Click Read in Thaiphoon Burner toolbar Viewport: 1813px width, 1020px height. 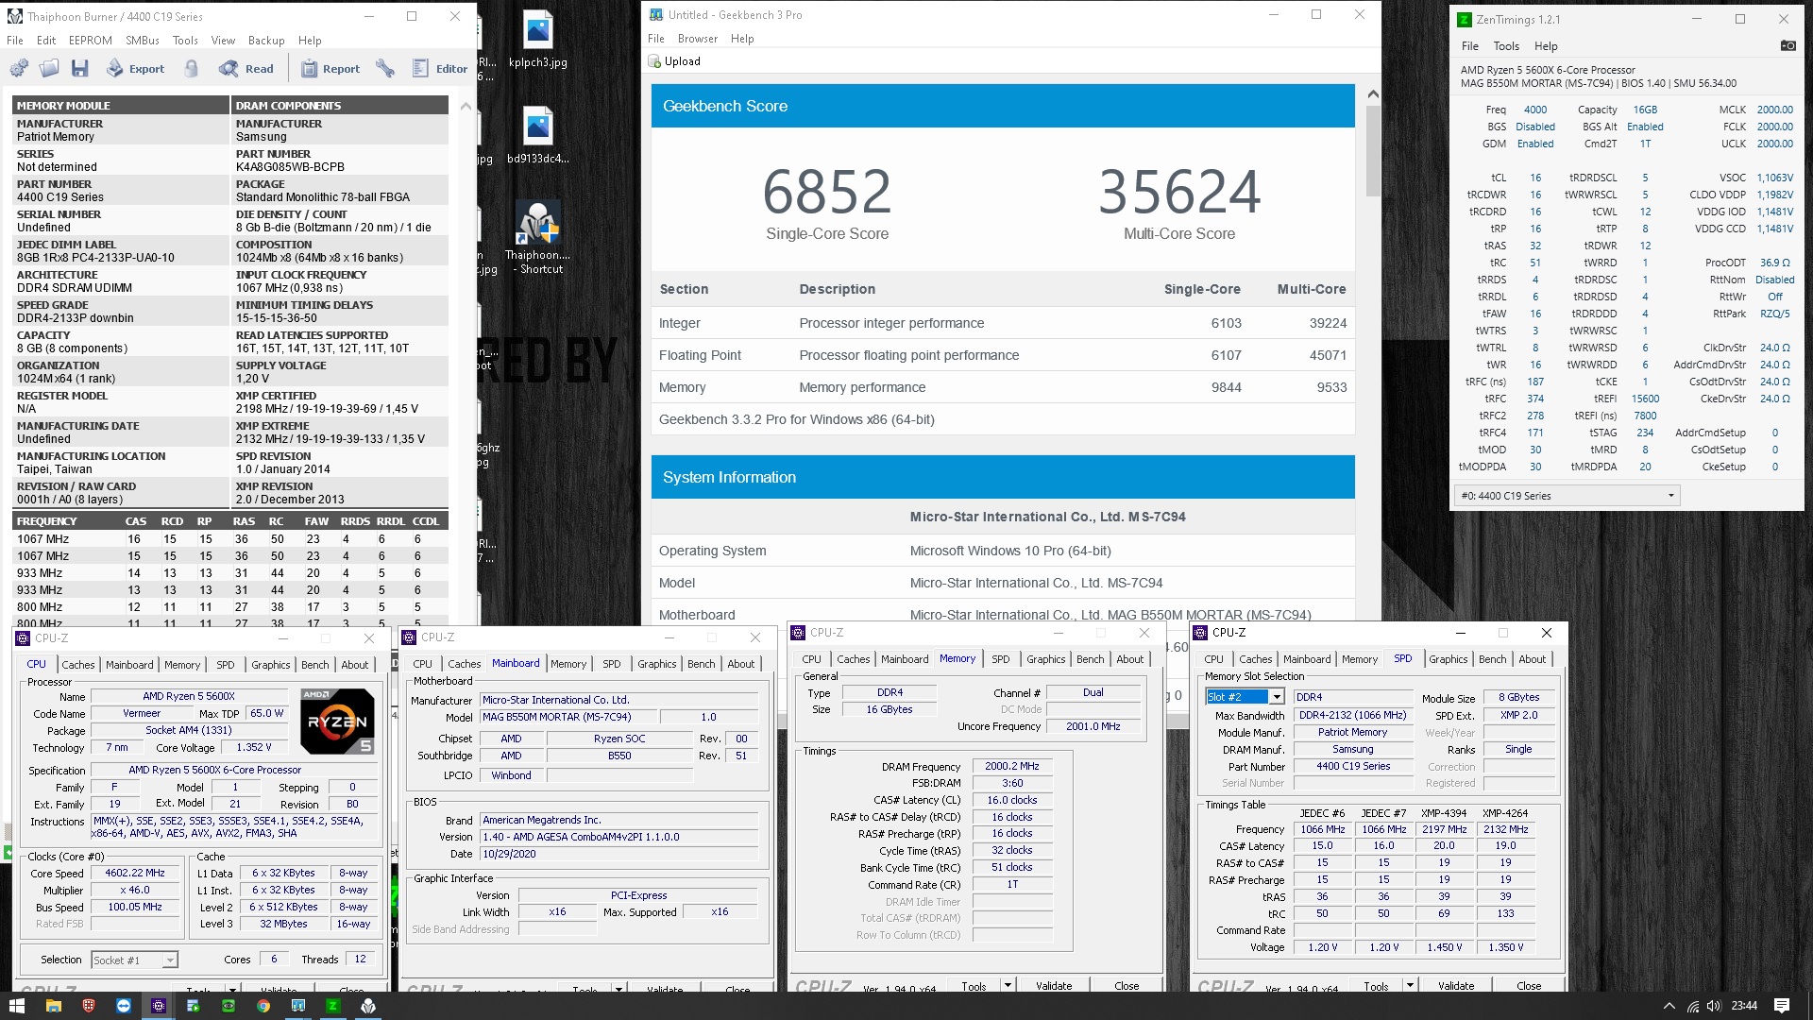pos(246,68)
